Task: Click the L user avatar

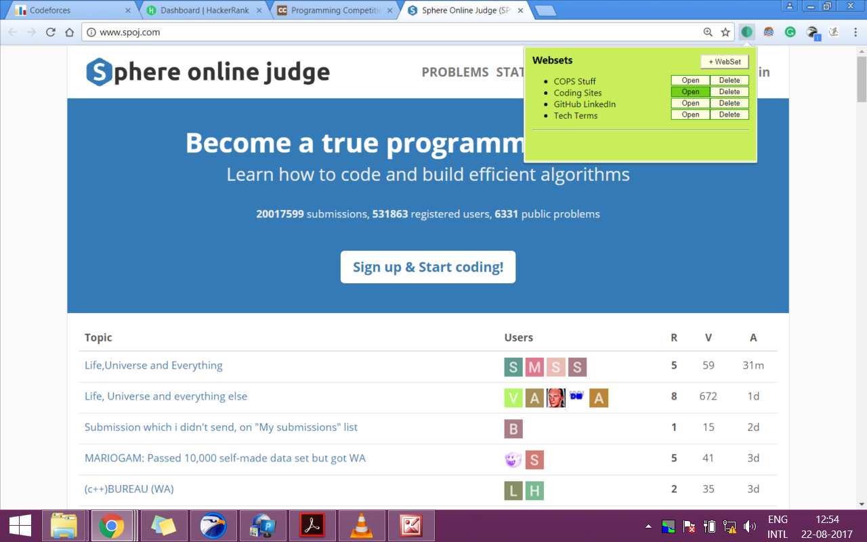Action: pyautogui.click(x=513, y=491)
